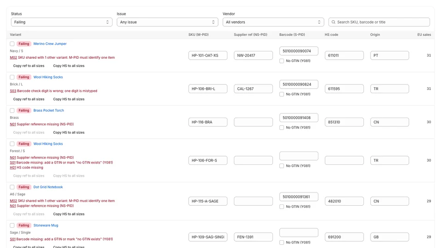Tick No GTIN (Y081) for Stoneware Mug

tap(282, 242)
